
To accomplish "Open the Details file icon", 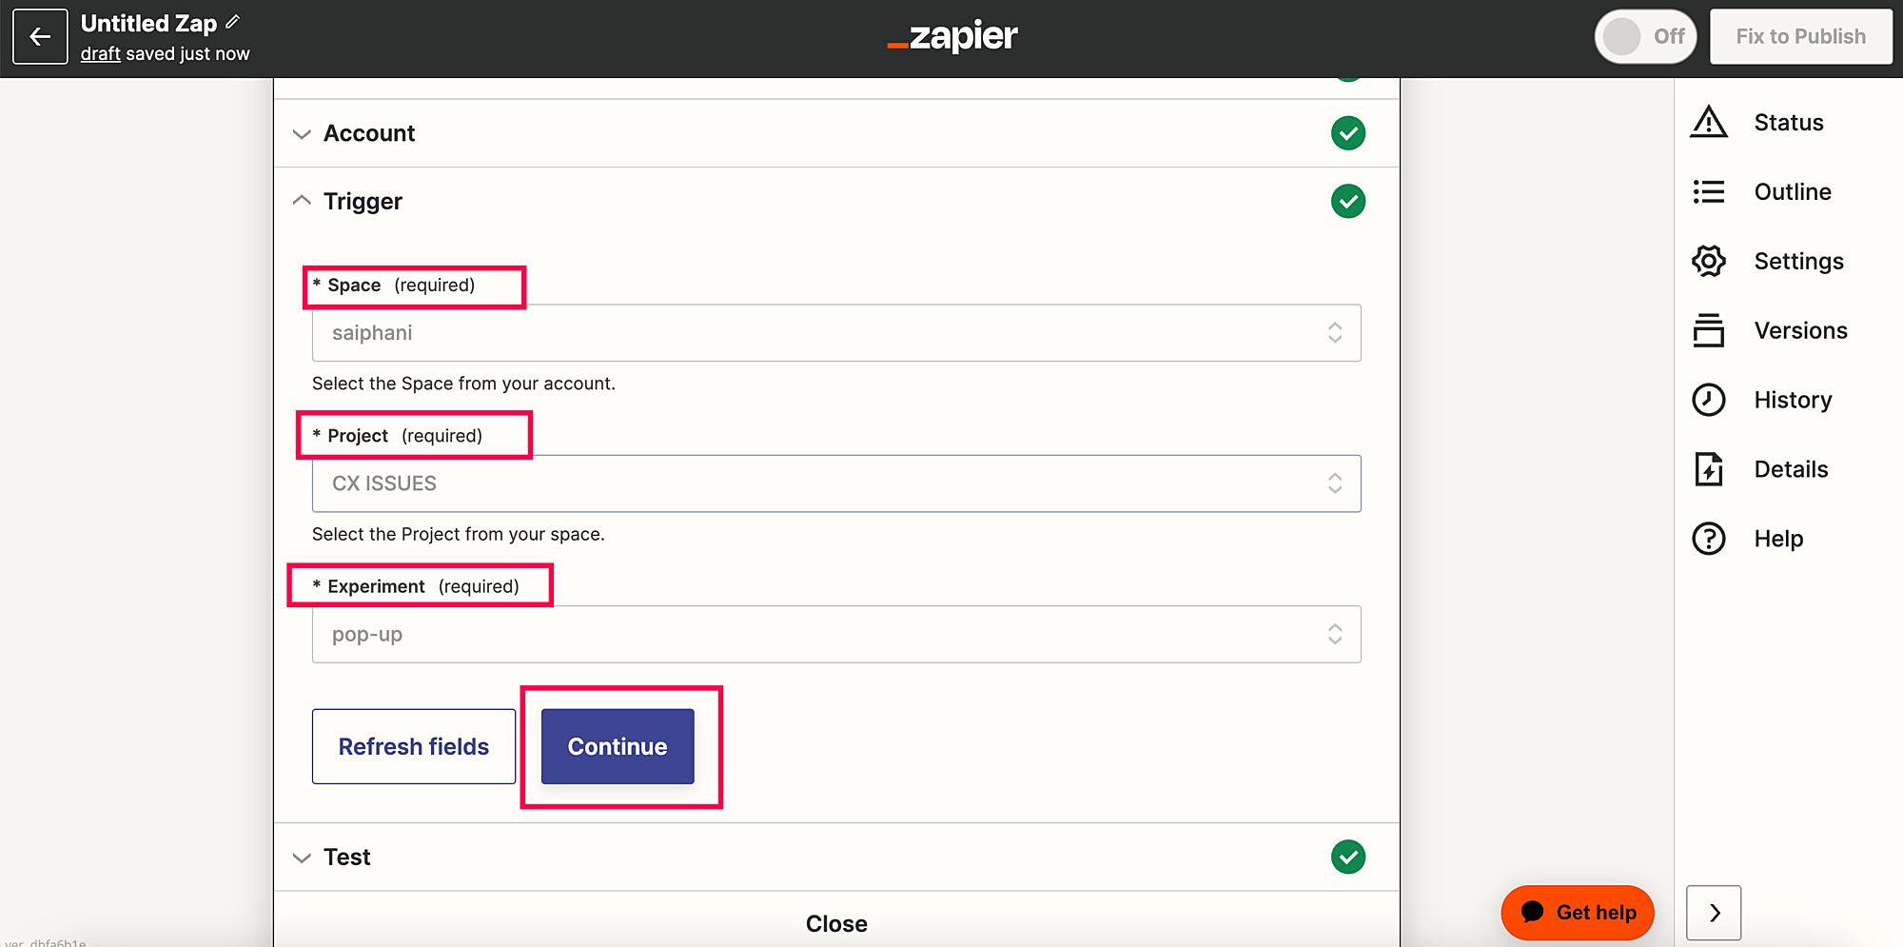I will tap(1709, 469).
